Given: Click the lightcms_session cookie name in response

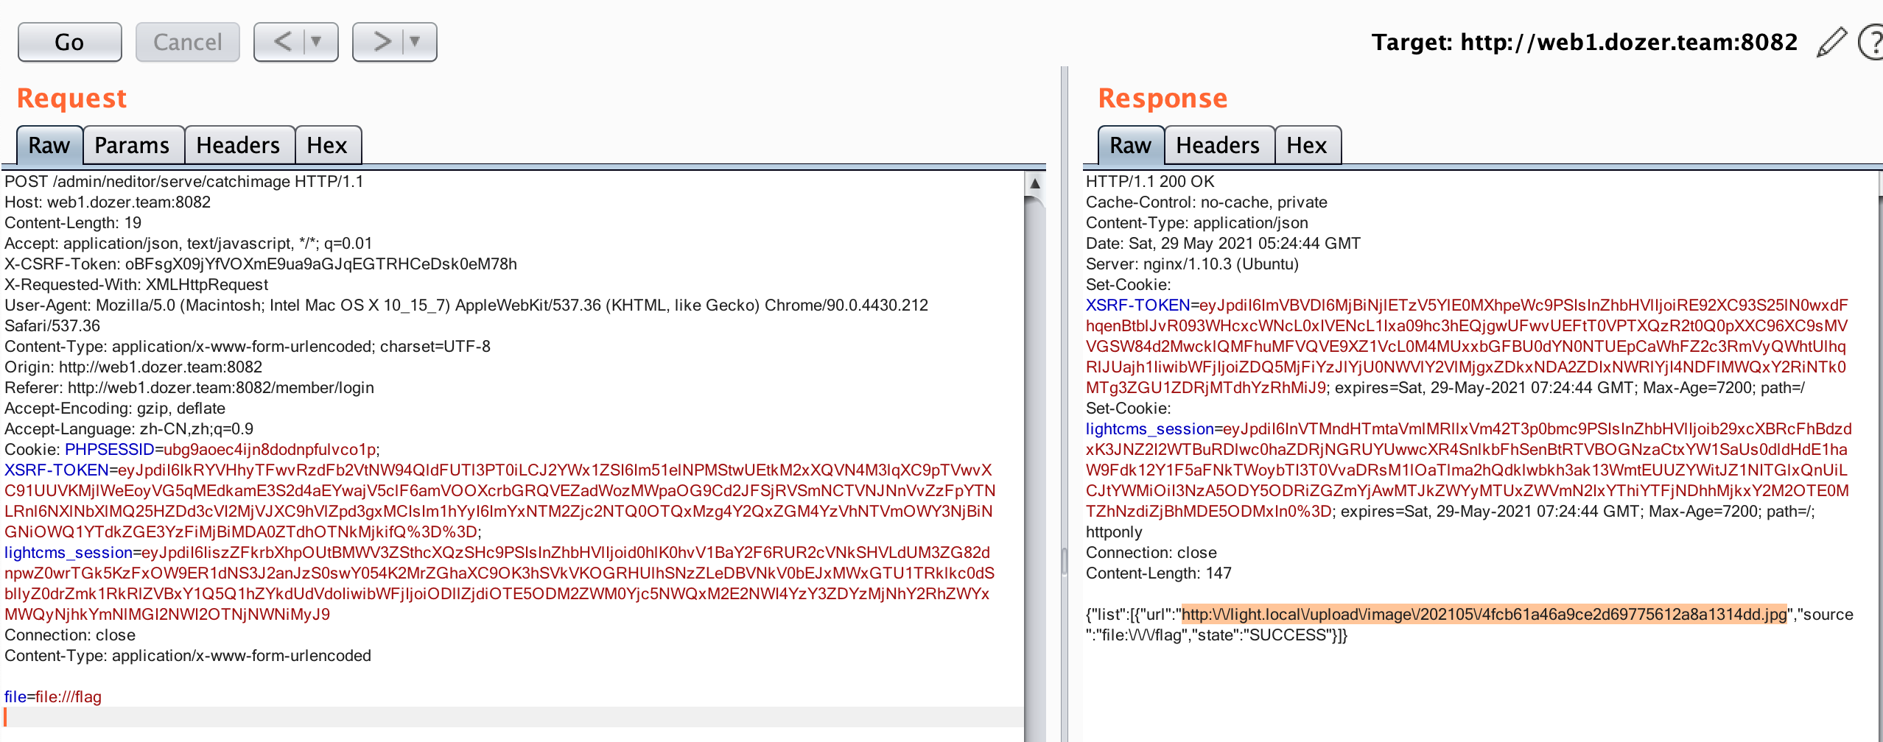Looking at the screenshot, I should [x=1150, y=429].
